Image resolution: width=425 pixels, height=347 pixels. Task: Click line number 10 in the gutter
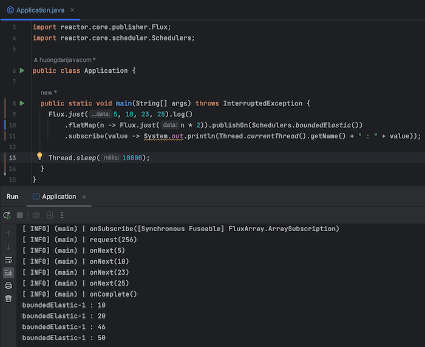pos(13,125)
